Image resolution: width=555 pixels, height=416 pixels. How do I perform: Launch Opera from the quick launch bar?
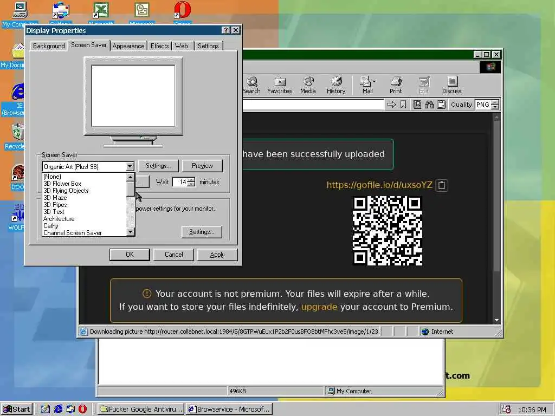coord(82,409)
